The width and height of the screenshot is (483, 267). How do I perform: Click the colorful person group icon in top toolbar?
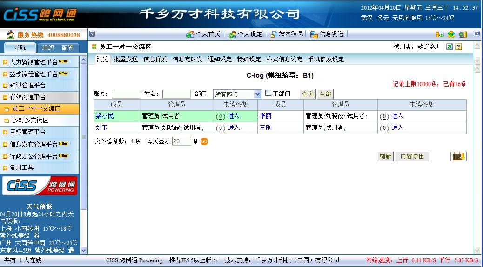(x=451, y=34)
